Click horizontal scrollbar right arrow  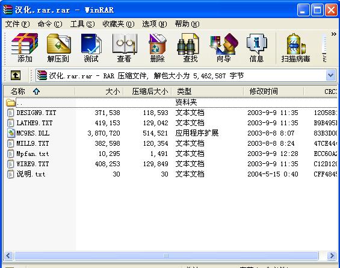[332, 255]
